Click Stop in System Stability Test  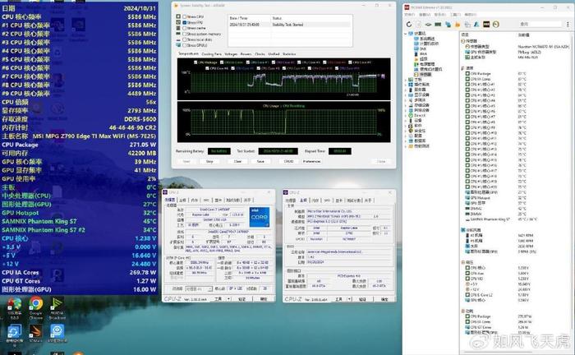[x=209, y=161]
